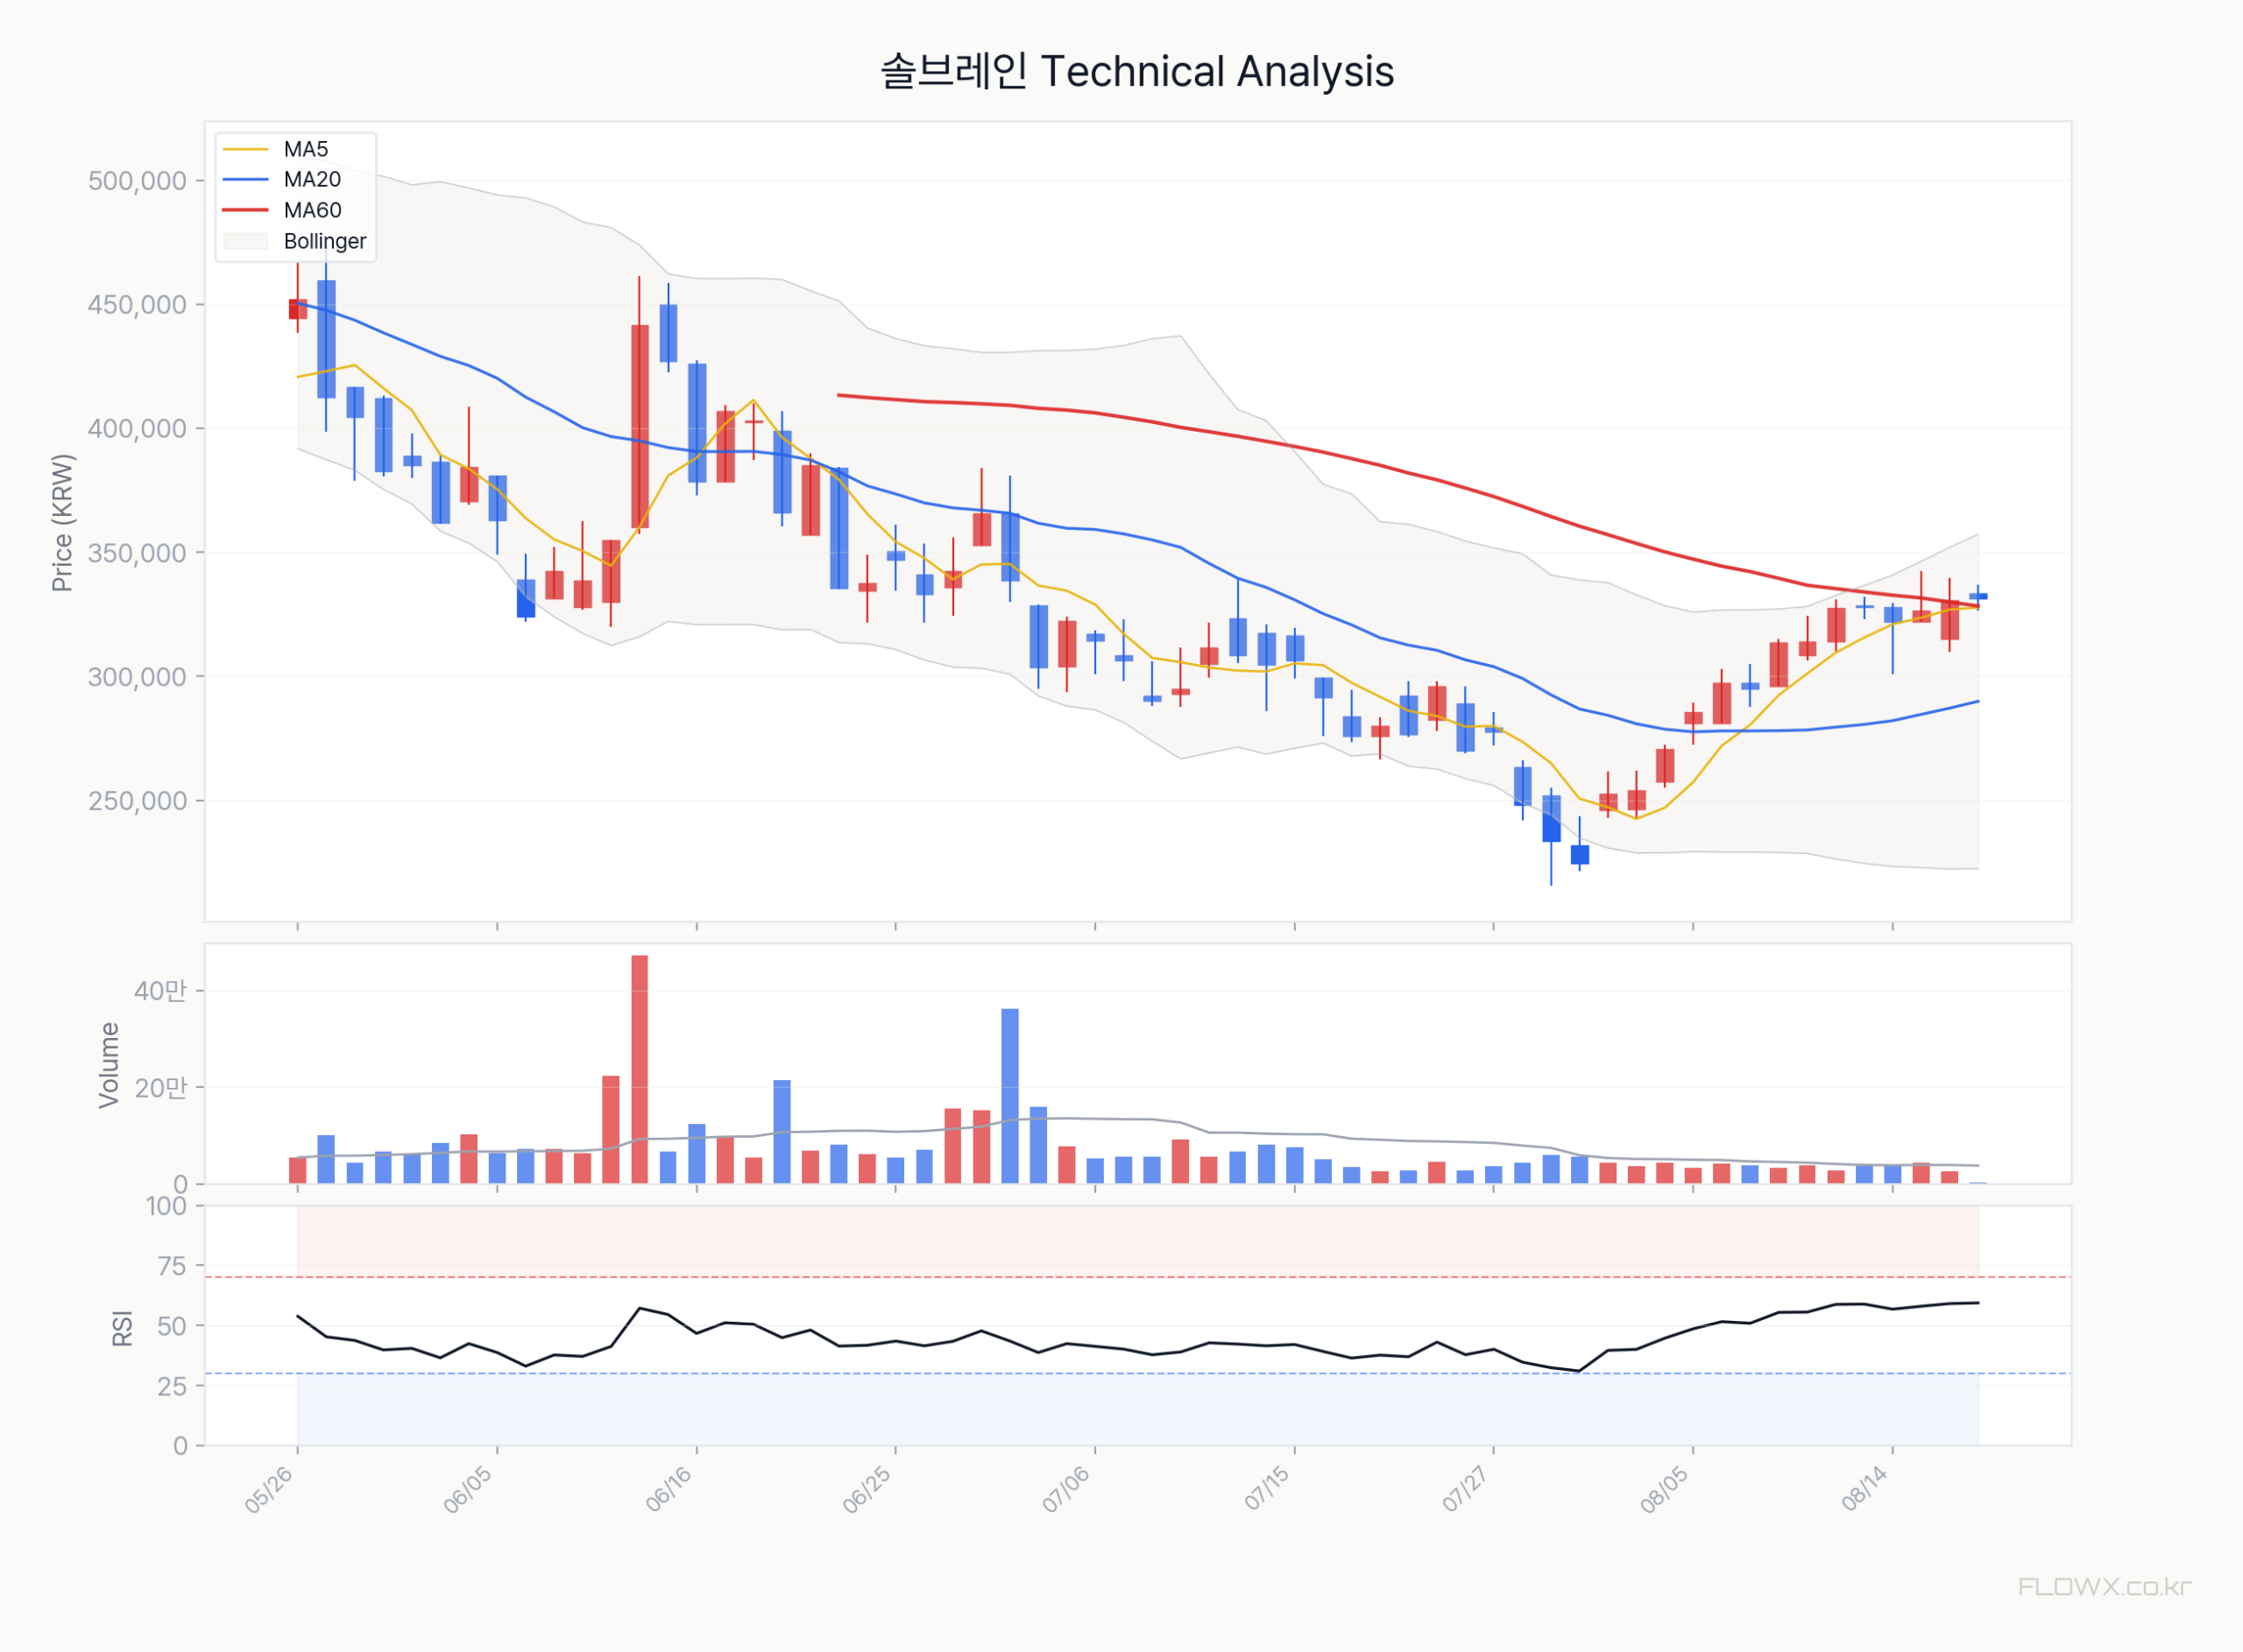Click the "06/05" date label
Image resolution: width=2243 pixels, height=1652 pixels.
[468, 1489]
